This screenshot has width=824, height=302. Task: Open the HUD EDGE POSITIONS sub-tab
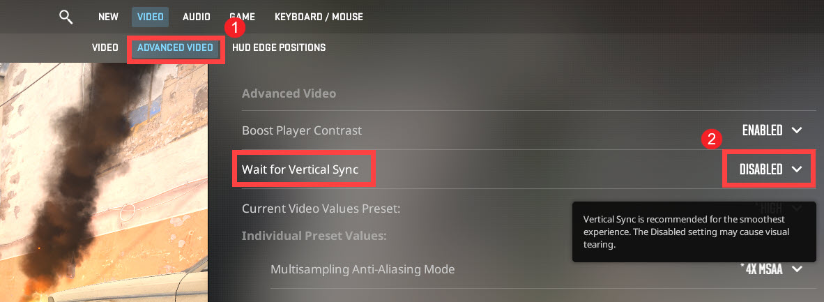coord(279,48)
